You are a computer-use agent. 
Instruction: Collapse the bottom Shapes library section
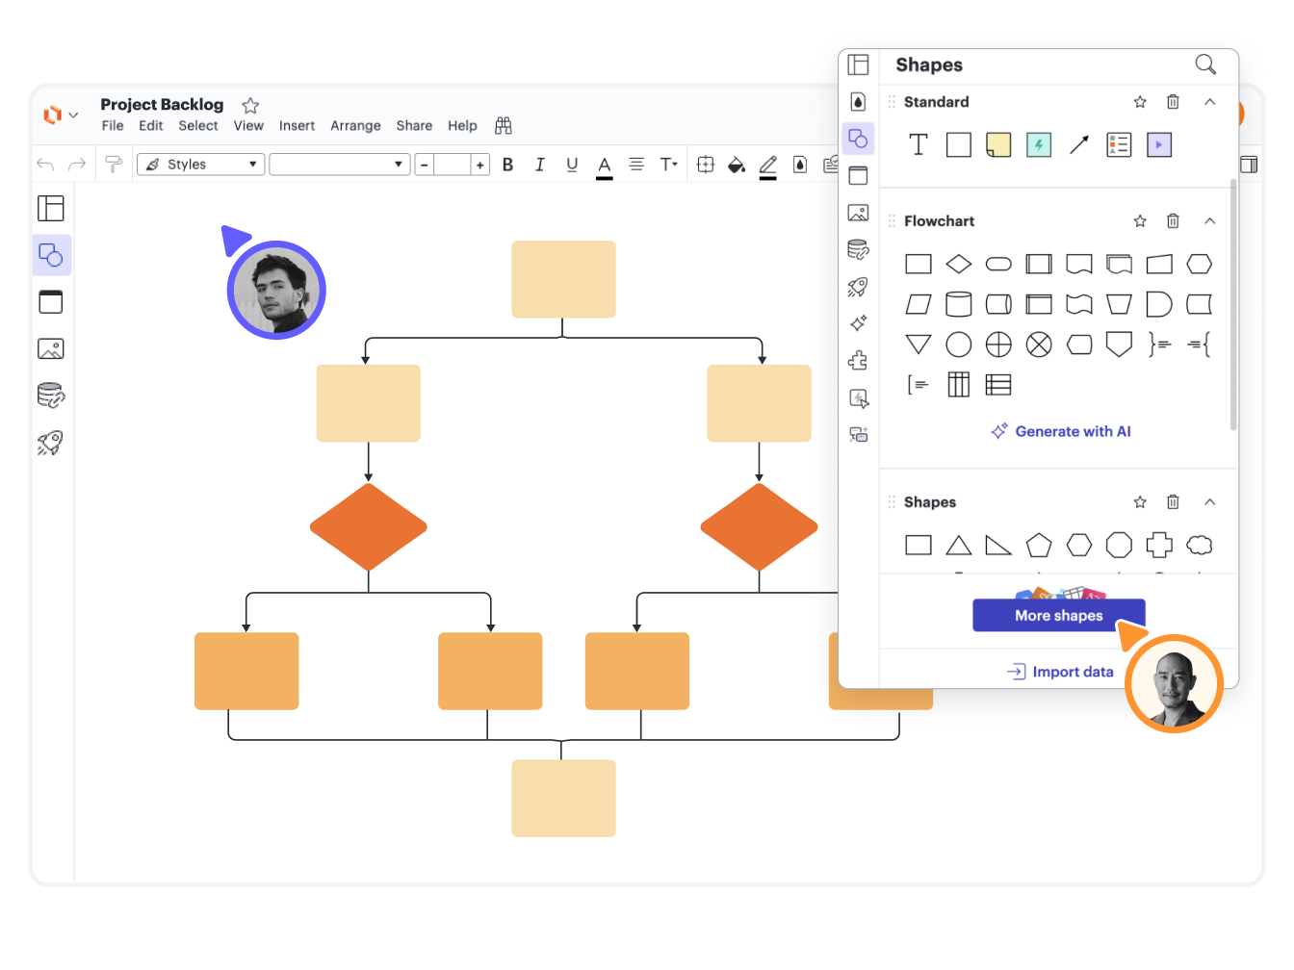(1210, 502)
